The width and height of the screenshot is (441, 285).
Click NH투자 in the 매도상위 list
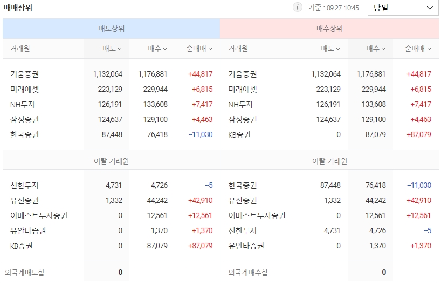[23, 105]
